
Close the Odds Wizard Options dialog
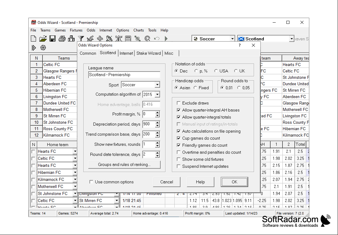[253, 45]
